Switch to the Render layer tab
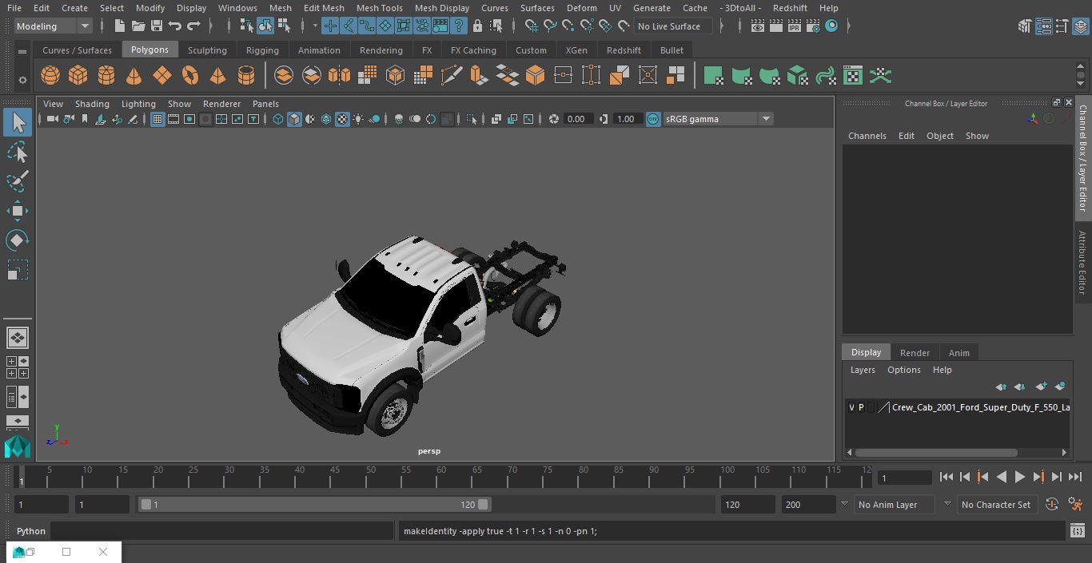This screenshot has height=563, width=1092. [x=915, y=353]
